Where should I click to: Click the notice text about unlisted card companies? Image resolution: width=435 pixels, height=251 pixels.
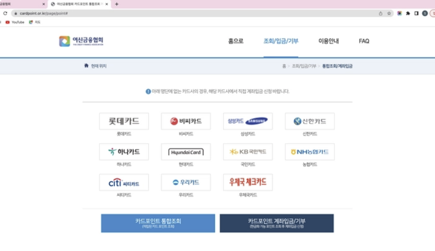(x=221, y=91)
